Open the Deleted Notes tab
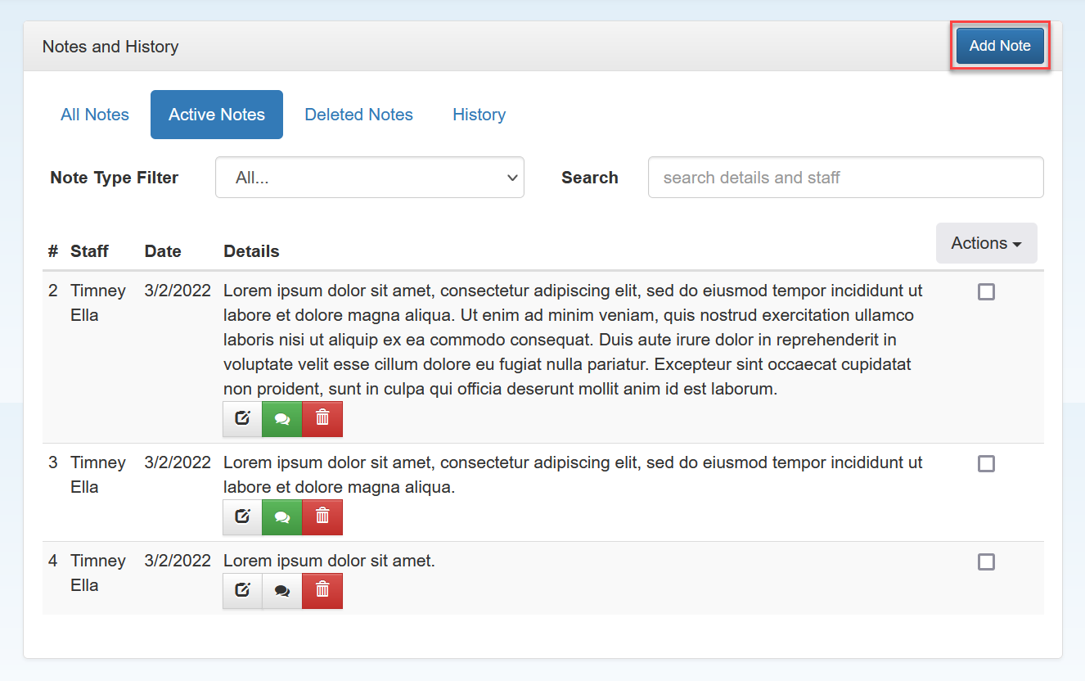1085x681 pixels. [358, 115]
